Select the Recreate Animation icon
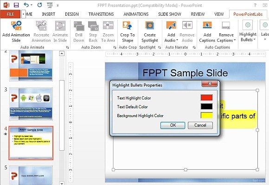 41,25
